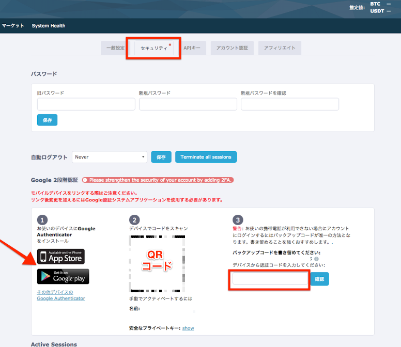Click the Google 2段階認証 heading
The height and width of the screenshot is (347, 401).
(54, 180)
